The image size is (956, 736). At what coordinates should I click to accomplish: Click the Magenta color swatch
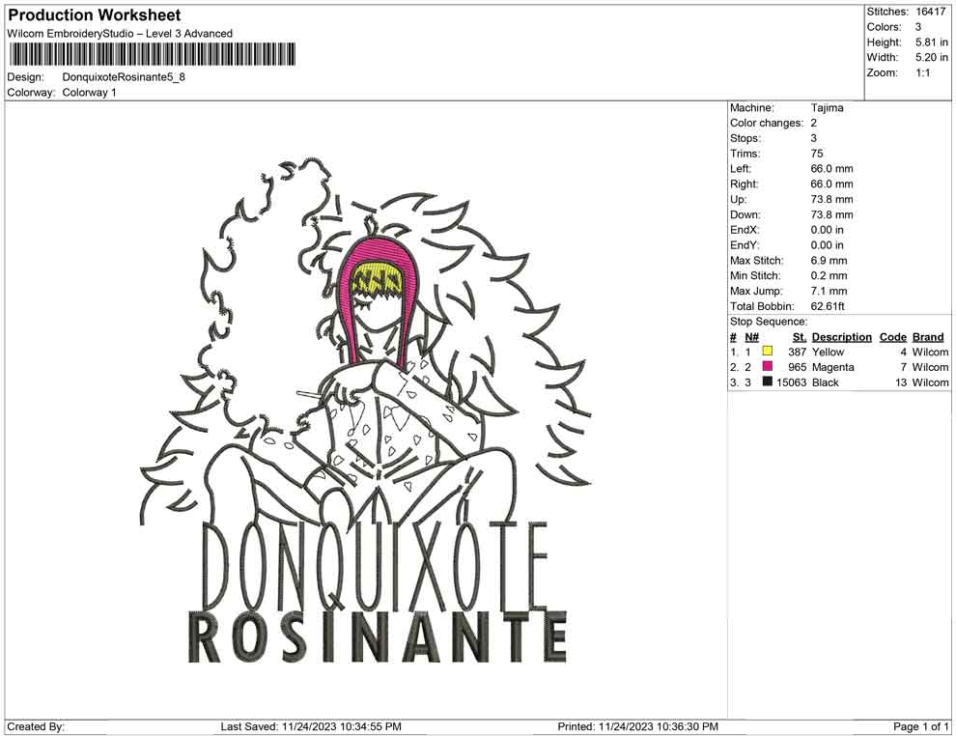click(768, 366)
